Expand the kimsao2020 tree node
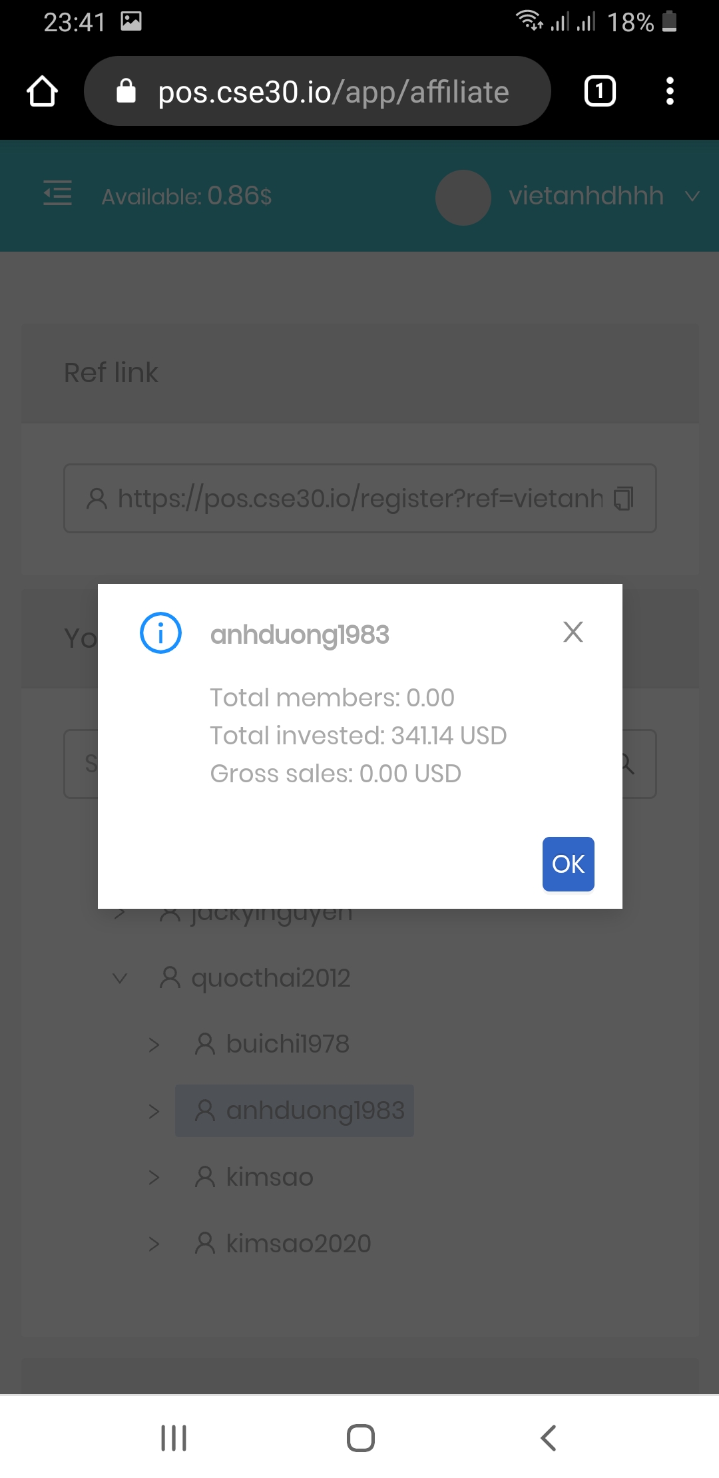Viewport: 719px width, 1478px height. point(154,1244)
